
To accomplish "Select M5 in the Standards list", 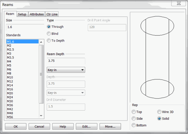I will 23,65.
